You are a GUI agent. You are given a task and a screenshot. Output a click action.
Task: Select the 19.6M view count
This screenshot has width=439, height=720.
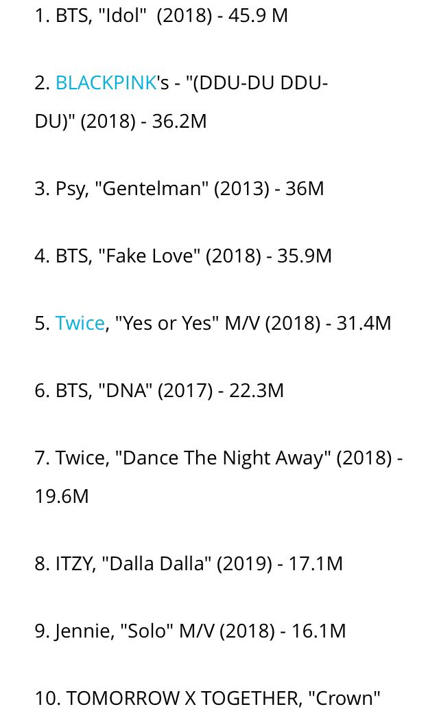click(x=62, y=496)
